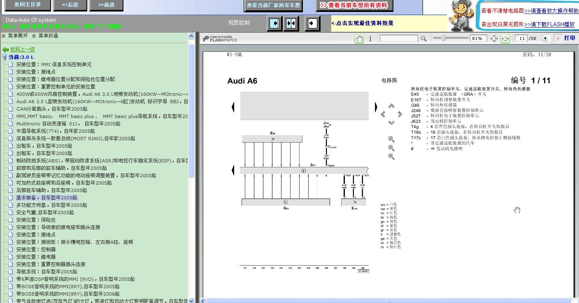Click the 返回上一级 link
This screenshot has height=303, width=579.
22,50
